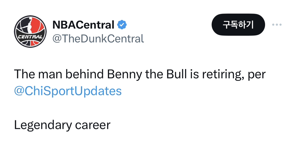Click the words "Benny the Bull"
Screen dimensions: 297x149
click(147, 74)
